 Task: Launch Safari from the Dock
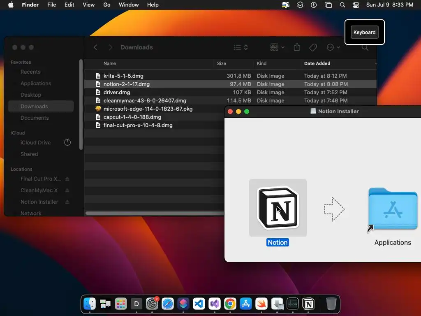click(x=168, y=304)
